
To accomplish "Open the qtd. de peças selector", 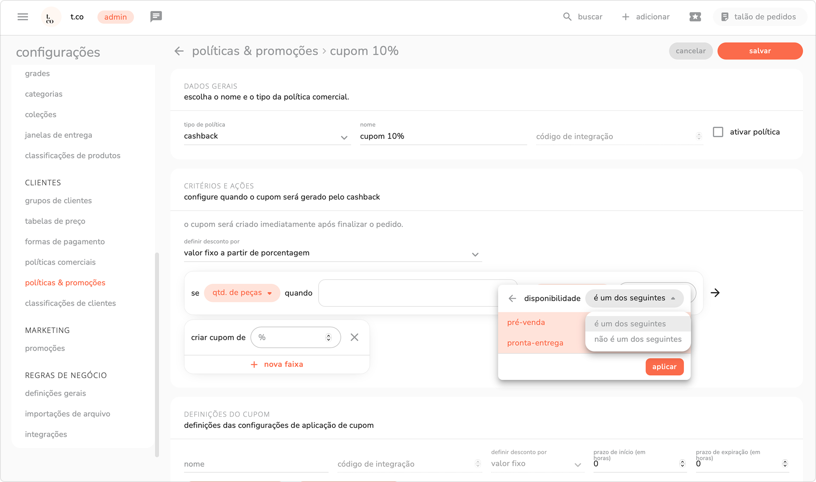I will (242, 293).
